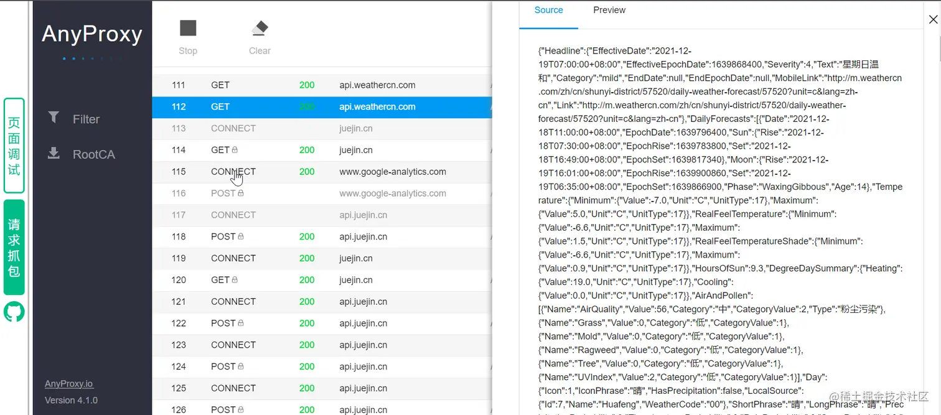Switch to the Source tab
Screen dimensions: 941x415
548,10
